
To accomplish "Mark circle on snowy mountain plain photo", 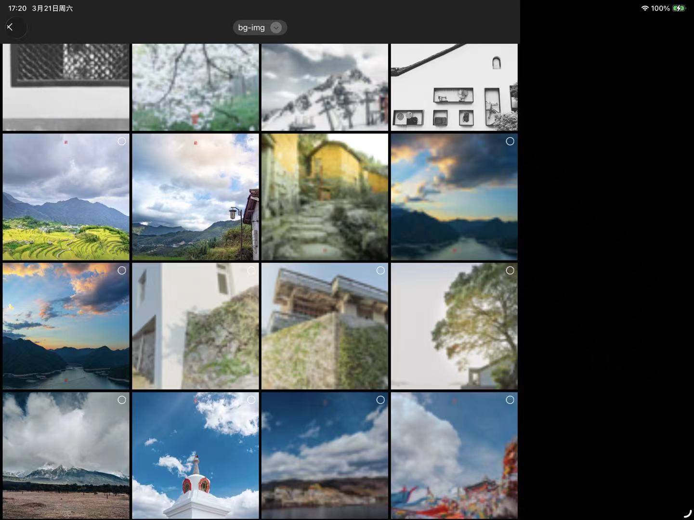I will point(122,400).
